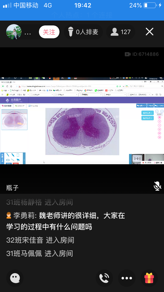Image resolution: width=164 pixels, height=292 pixels.
Task: Click the slide overview navigator thumbnail
Action: pyautogui.click(x=14, y=119)
